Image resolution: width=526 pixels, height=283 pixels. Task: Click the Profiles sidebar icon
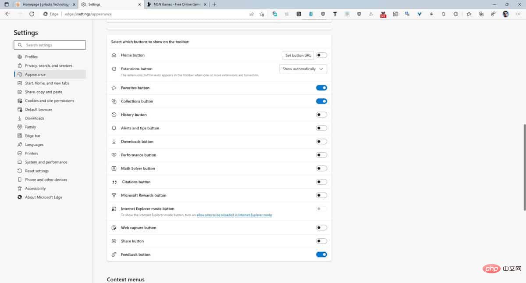(20, 57)
